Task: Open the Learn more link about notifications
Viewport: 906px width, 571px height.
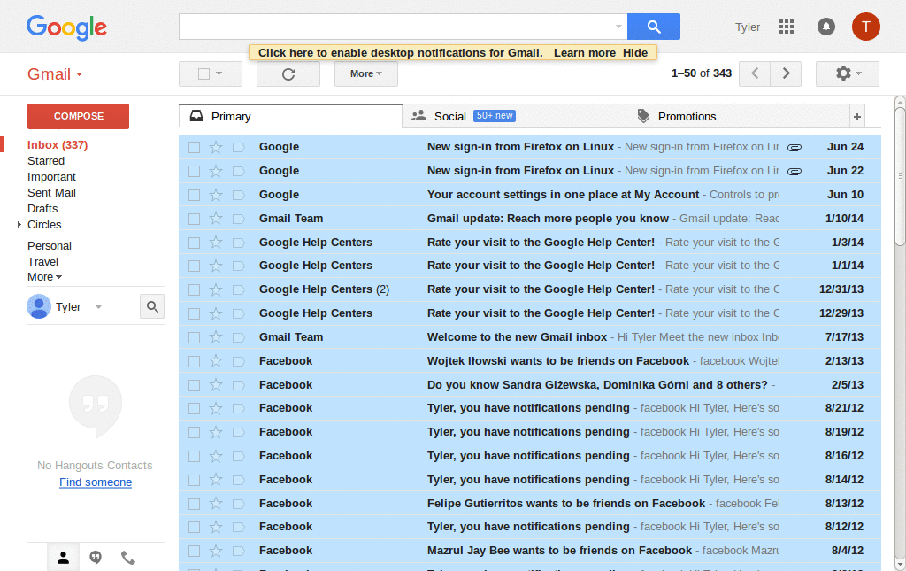Action: tap(584, 52)
